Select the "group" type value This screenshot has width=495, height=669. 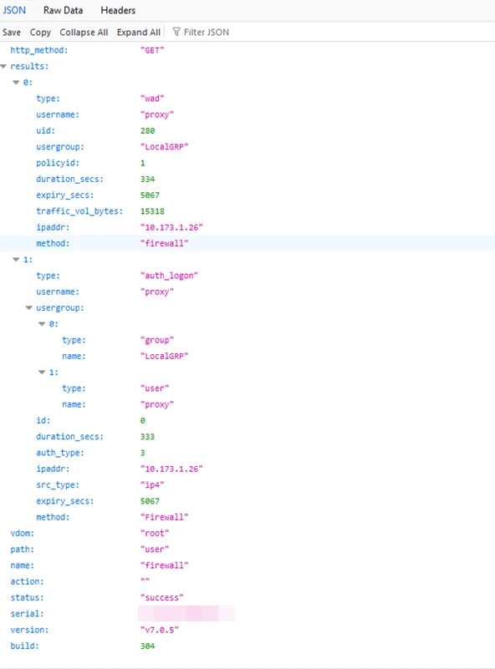click(x=156, y=340)
